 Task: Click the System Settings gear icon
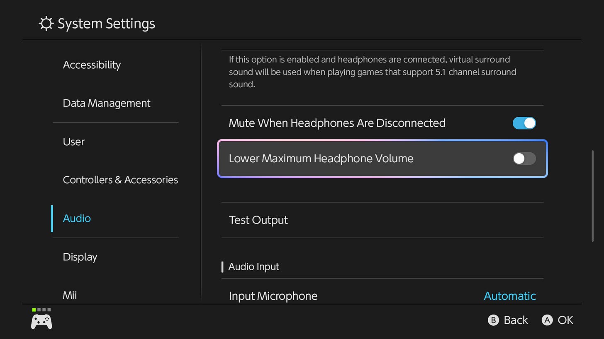pos(46,23)
